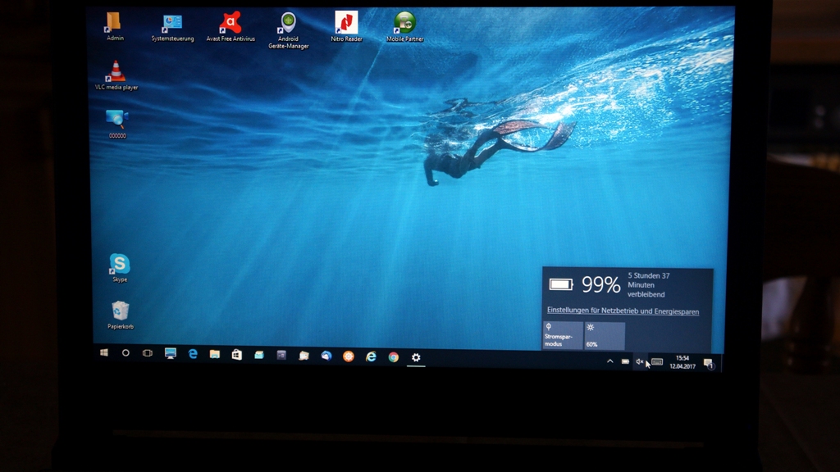
Task: Change brightness with the 60% tile
Action: (x=605, y=336)
